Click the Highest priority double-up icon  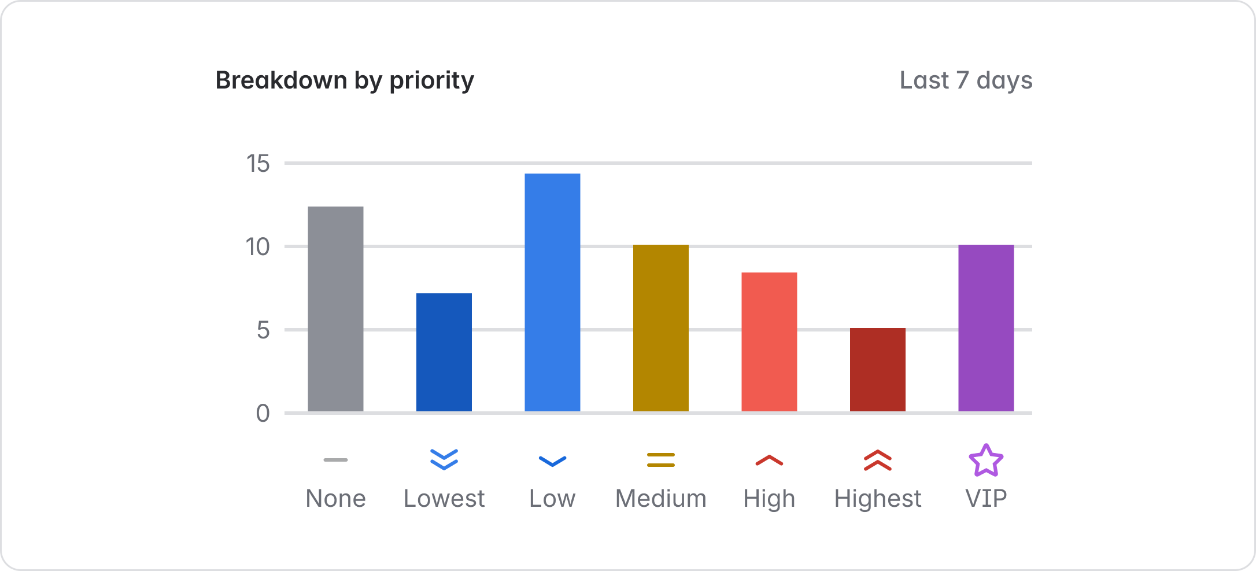(x=878, y=461)
